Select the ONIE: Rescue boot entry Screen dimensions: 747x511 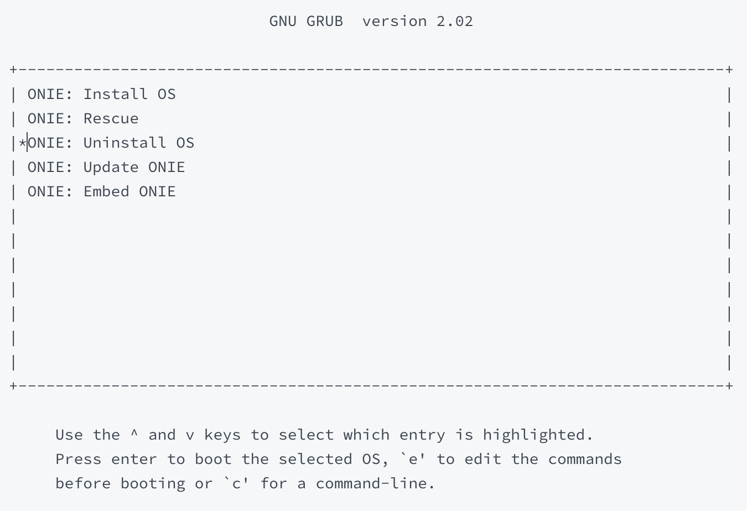click(x=83, y=118)
